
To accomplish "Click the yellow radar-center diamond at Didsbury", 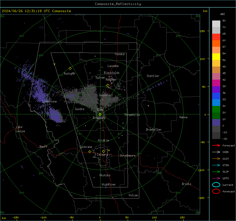I will [100, 115].
